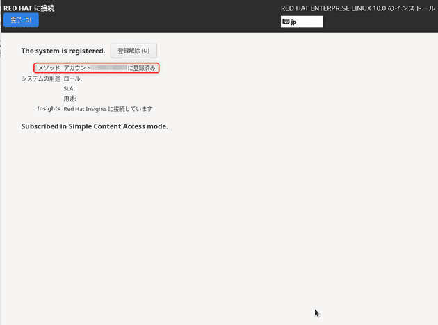Click 'RED HAT ENTERPRISE LINUX 10.0 のインストール' header

click(358, 8)
